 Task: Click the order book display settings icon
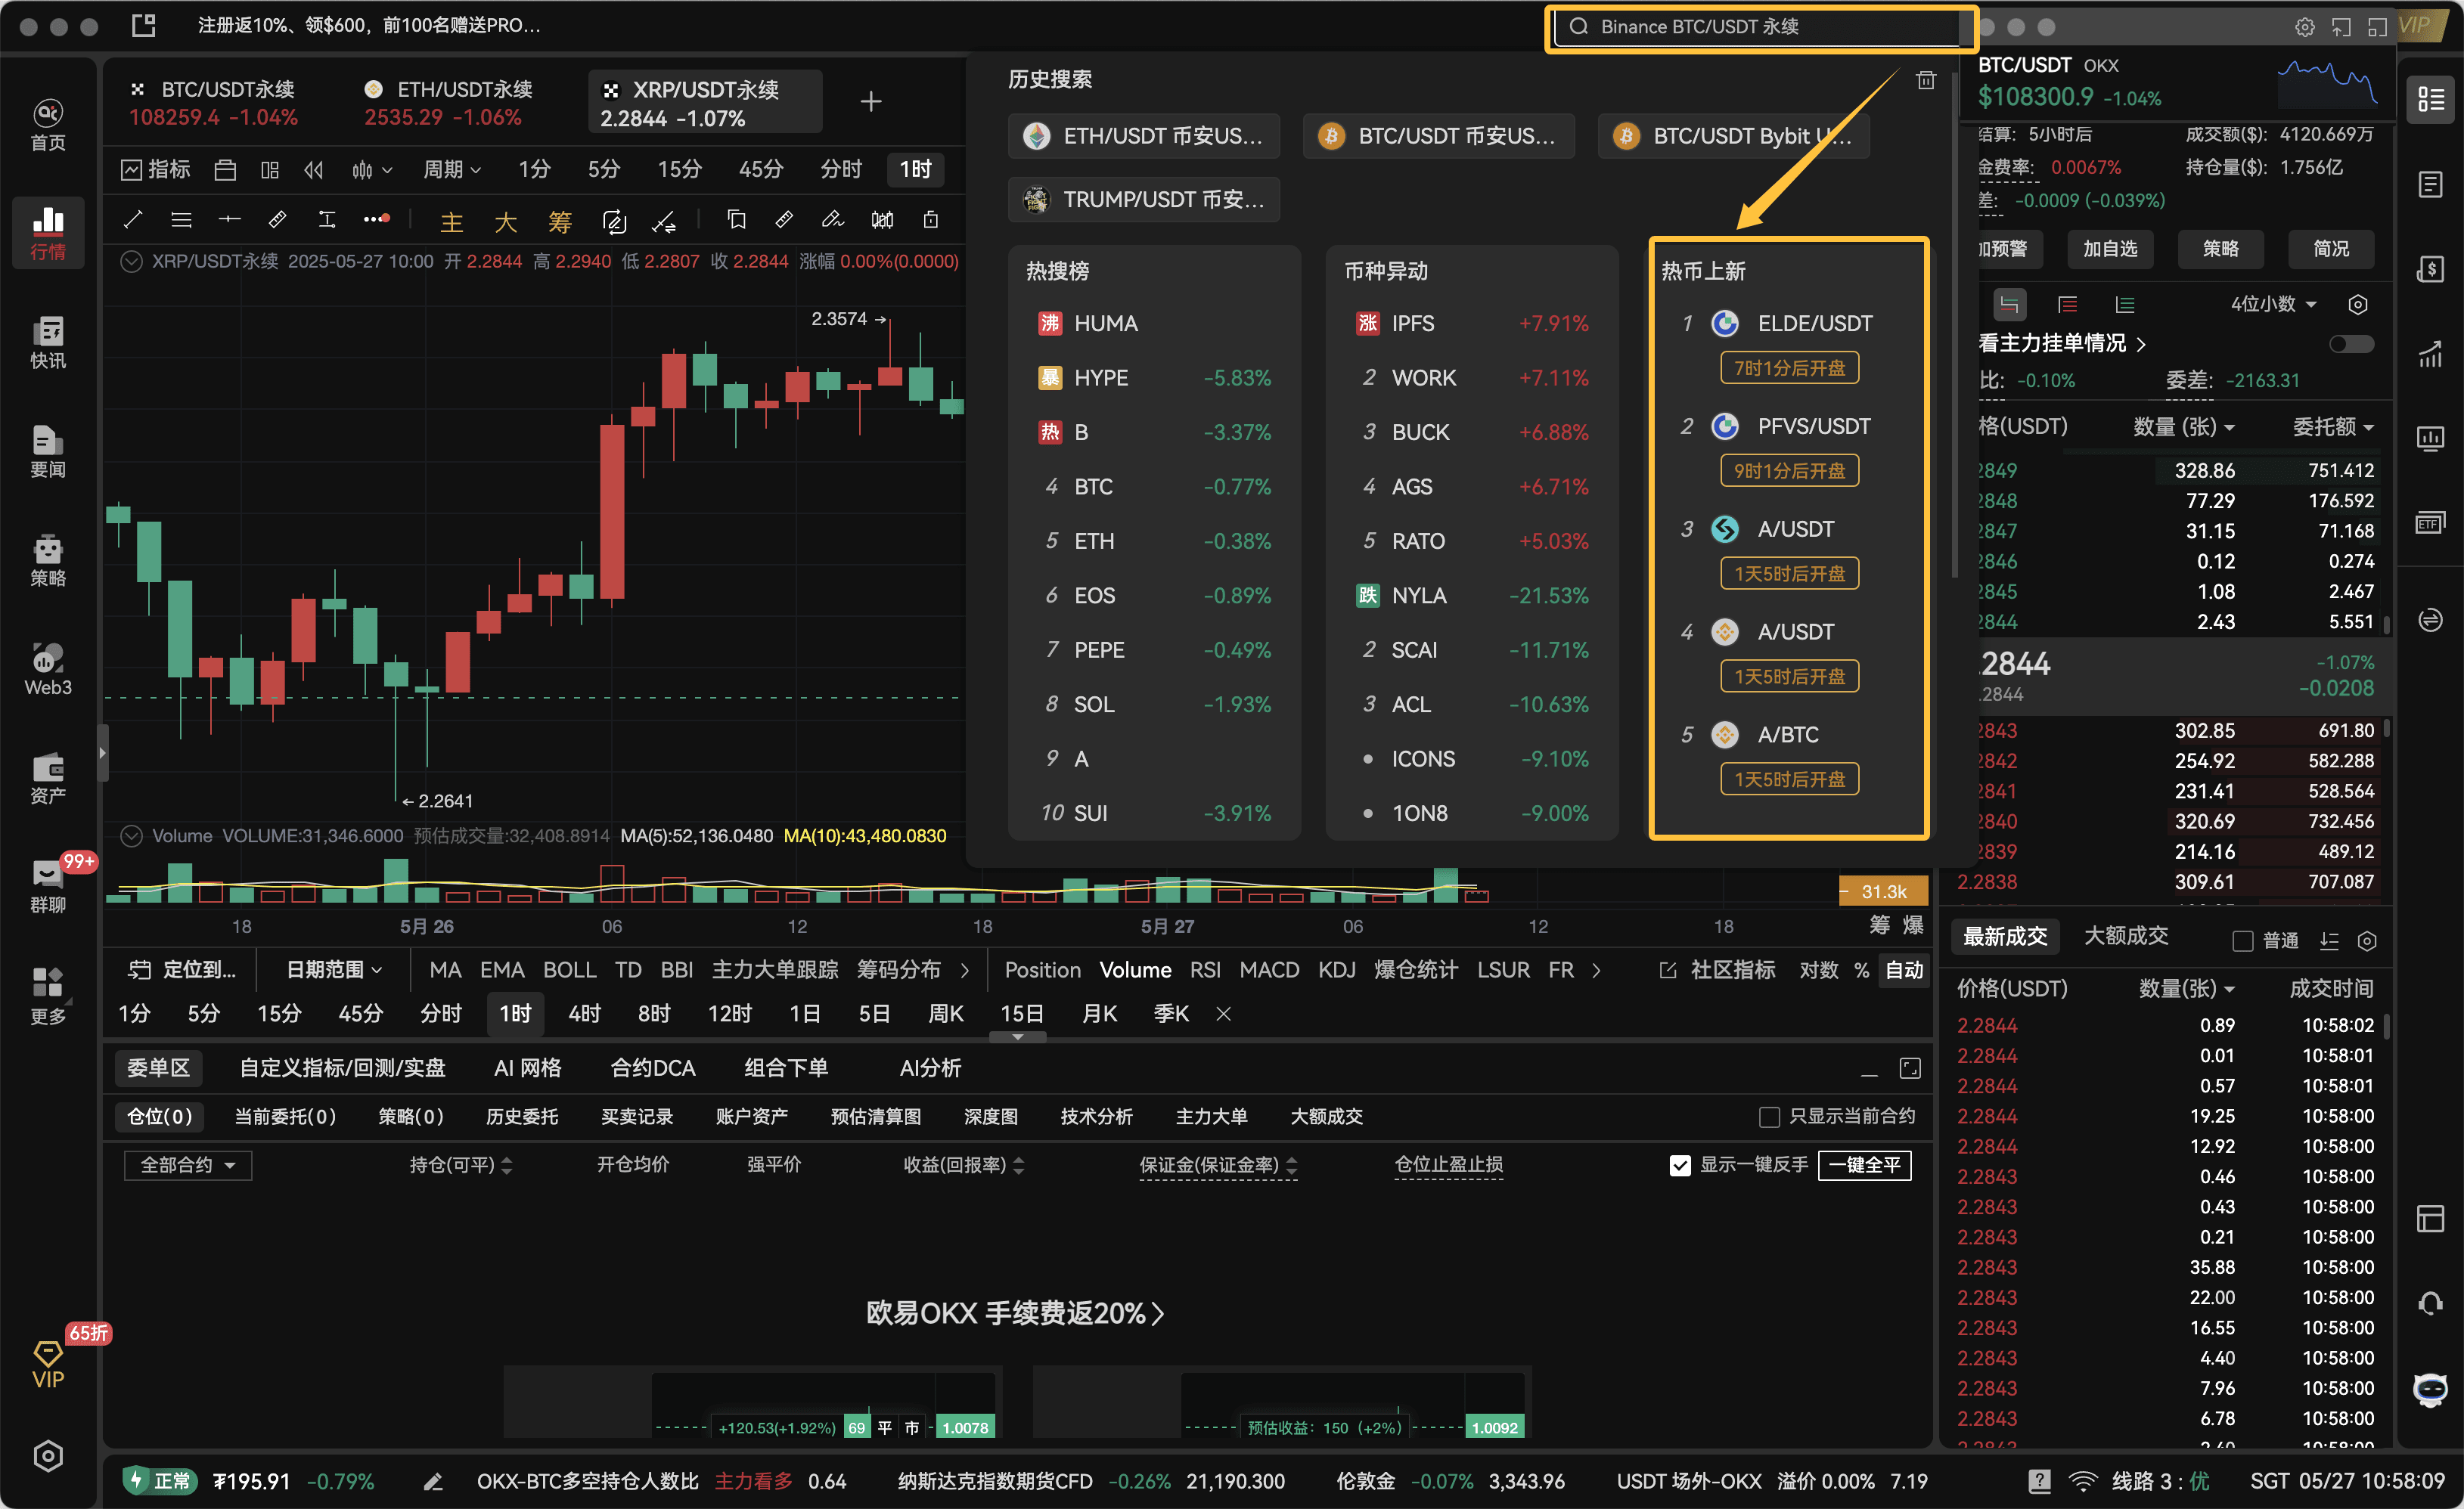2357,305
